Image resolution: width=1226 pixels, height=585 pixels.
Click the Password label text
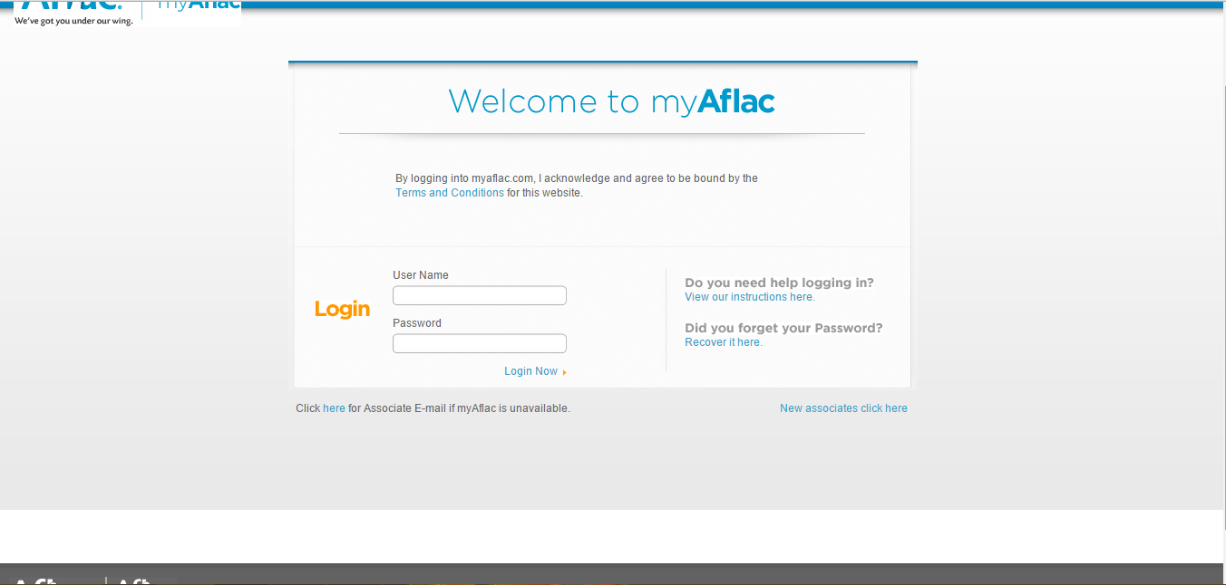point(417,323)
